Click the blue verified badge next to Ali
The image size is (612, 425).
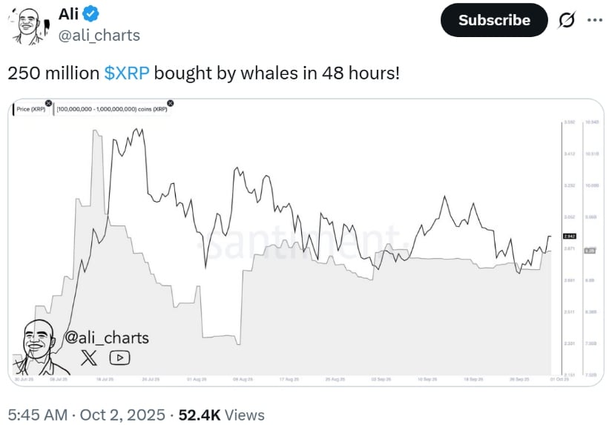pyautogui.click(x=92, y=13)
